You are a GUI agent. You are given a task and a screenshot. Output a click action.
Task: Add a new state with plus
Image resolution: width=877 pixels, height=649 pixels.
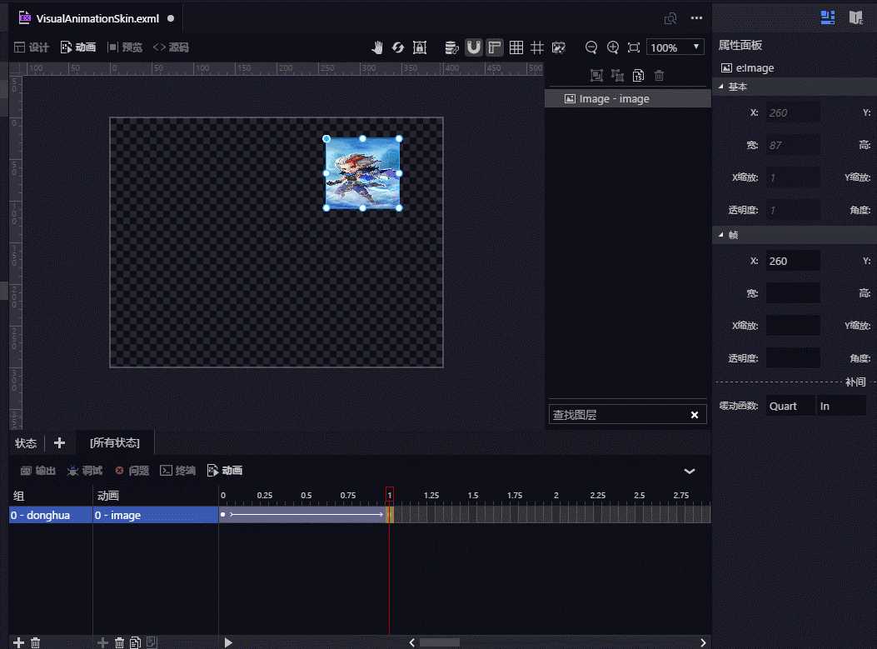pyautogui.click(x=59, y=443)
